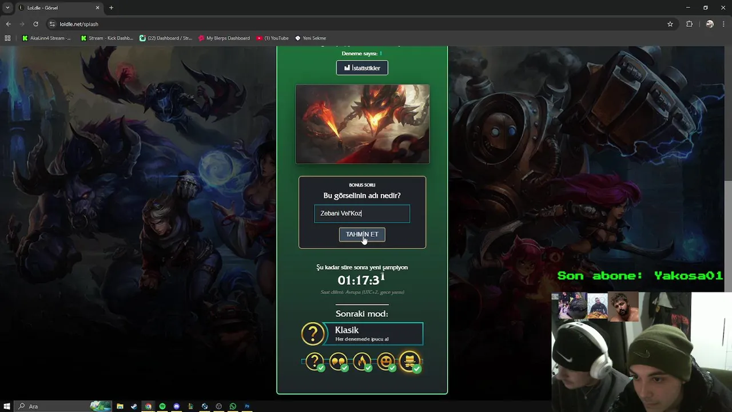Switch to Splash mode hat-and-glasses icon
Screen dimensions: 732x412
tap(410, 361)
